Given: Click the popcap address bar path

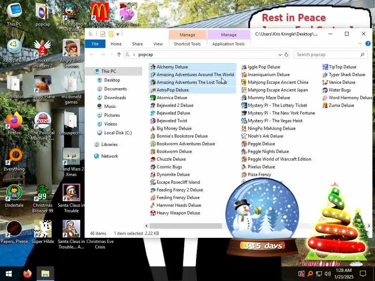Looking at the screenshot, I should 146,55.
